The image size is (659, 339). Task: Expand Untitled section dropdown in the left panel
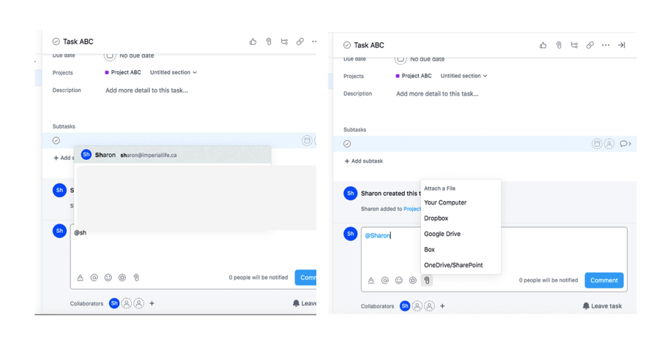[174, 72]
